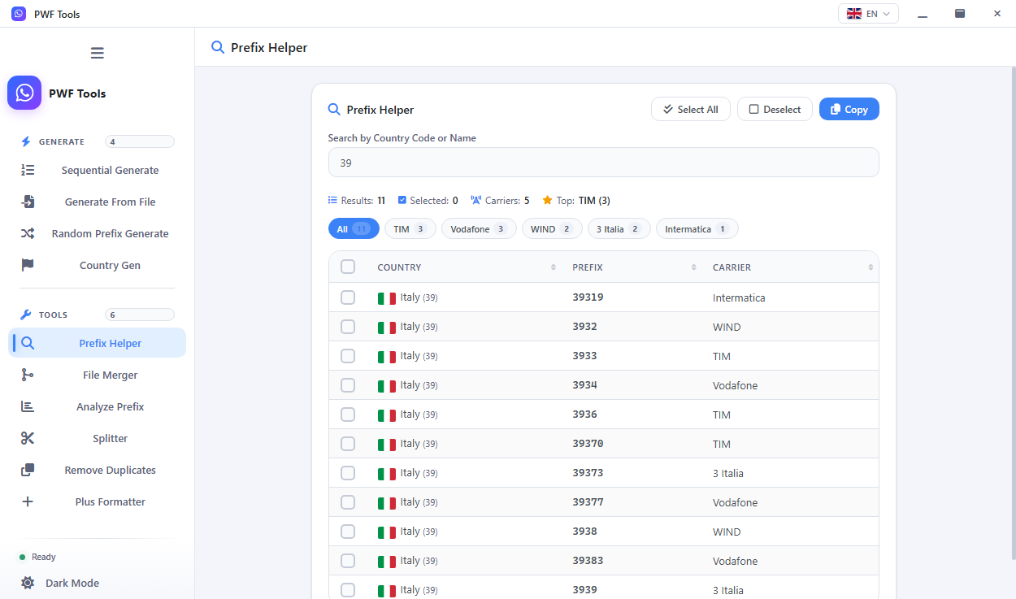Click the app icon in title bar

tap(19, 14)
